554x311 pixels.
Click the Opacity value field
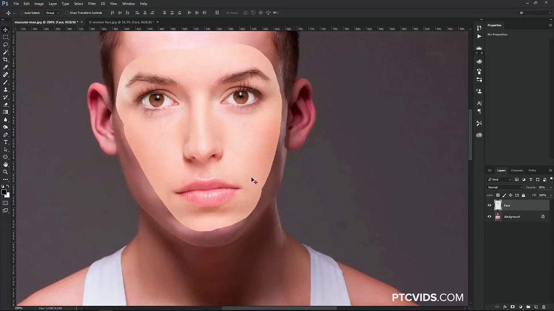point(543,187)
